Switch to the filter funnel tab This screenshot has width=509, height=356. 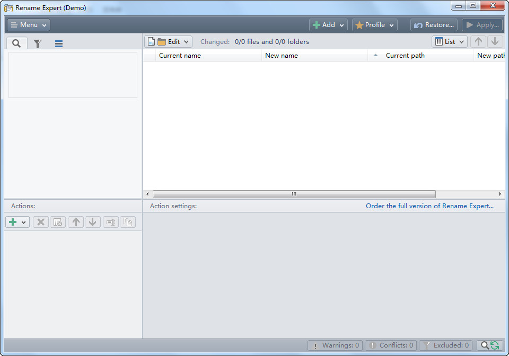(x=38, y=43)
